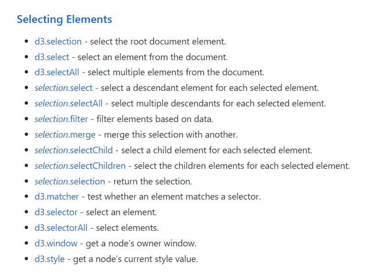
Task: Open the d3.matcher link
Action: [57, 197]
